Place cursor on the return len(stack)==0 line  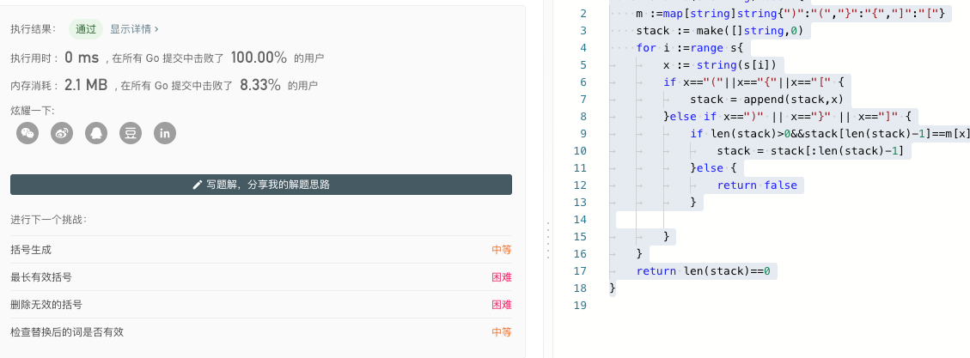(x=705, y=271)
